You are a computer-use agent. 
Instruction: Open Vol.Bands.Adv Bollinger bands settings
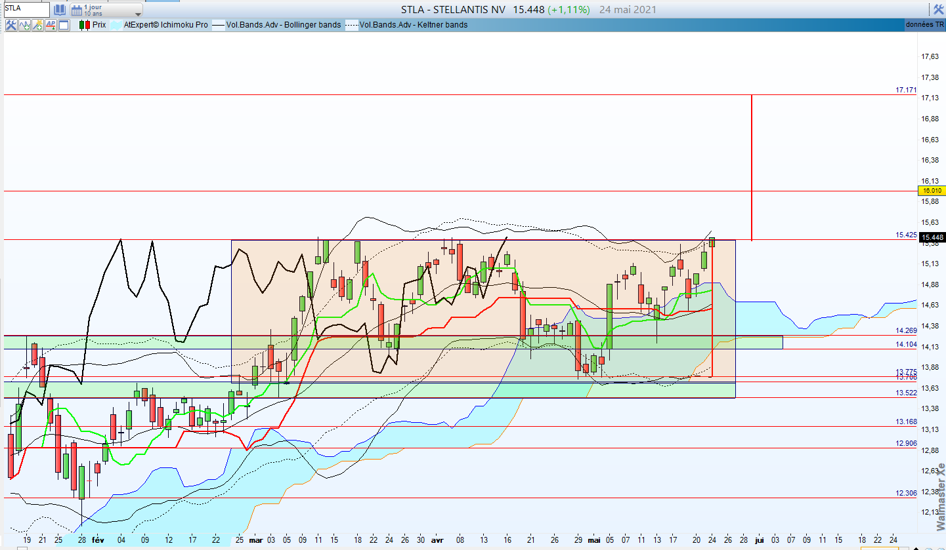tap(284, 25)
